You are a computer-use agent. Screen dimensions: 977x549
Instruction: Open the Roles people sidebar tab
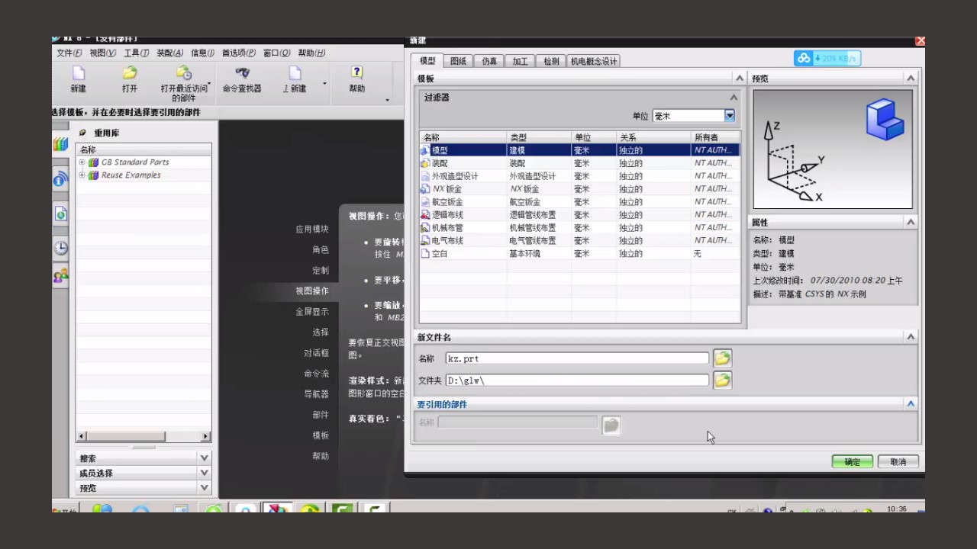click(60, 275)
